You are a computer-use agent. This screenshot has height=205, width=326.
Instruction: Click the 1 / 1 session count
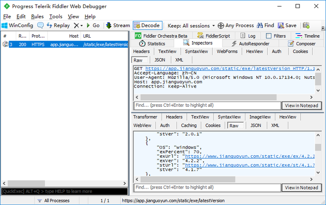(x=105, y=200)
